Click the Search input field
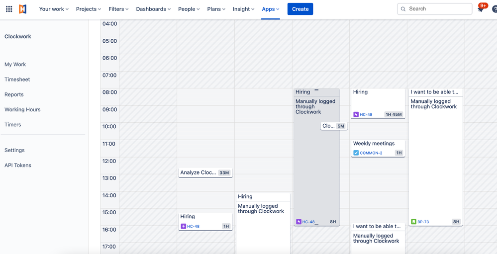The height and width of the screenshot is (254, 497). (x=434, y=9)
